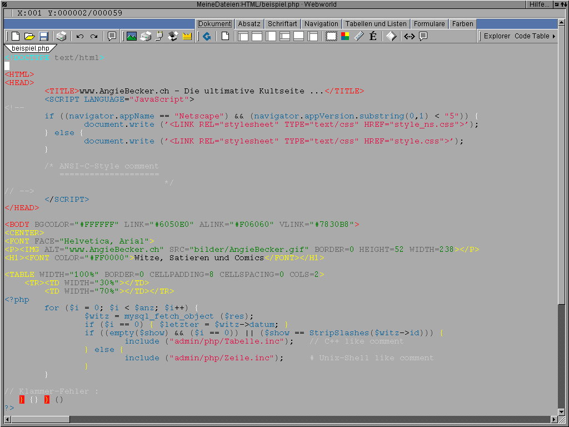
Task: Go to the Navigation tab
Action: click(x=321, y=23)
